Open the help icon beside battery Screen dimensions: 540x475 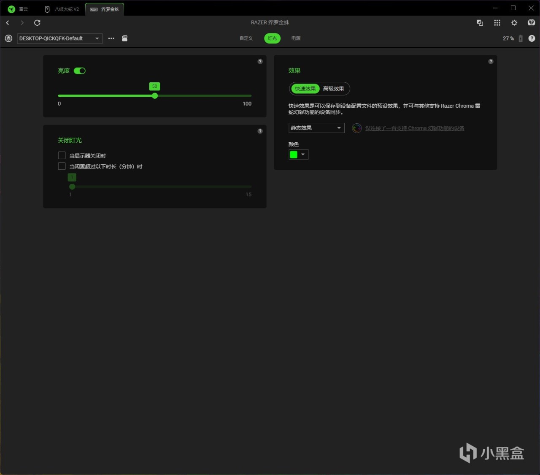[532, 38]
